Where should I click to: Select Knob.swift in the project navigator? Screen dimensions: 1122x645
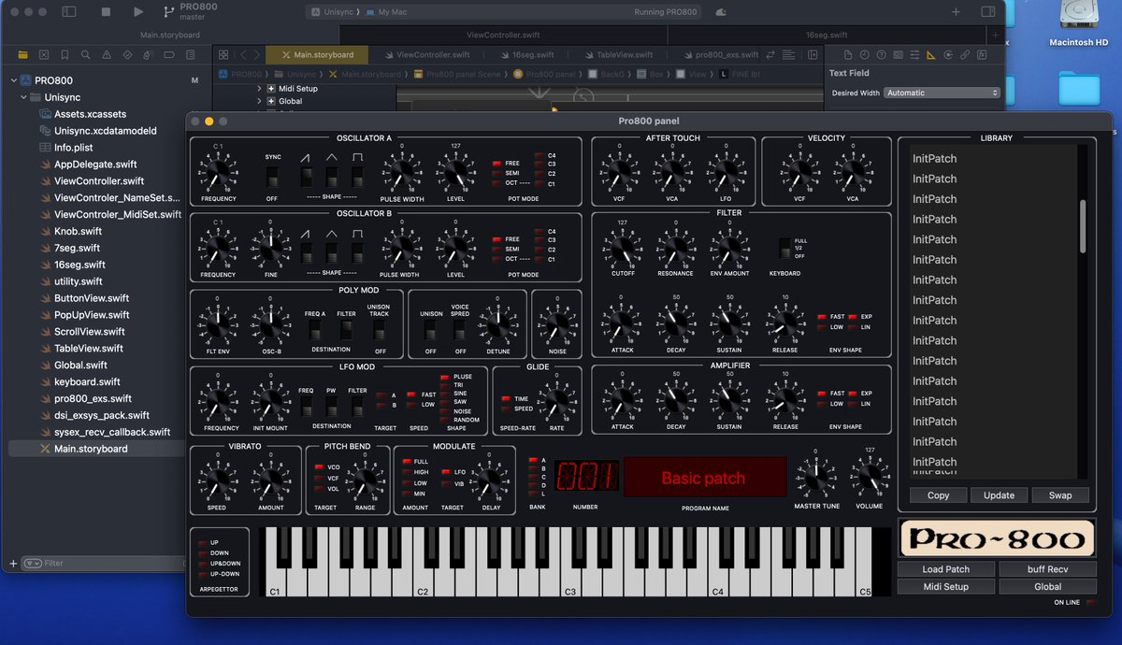click(x=79, y=231)
